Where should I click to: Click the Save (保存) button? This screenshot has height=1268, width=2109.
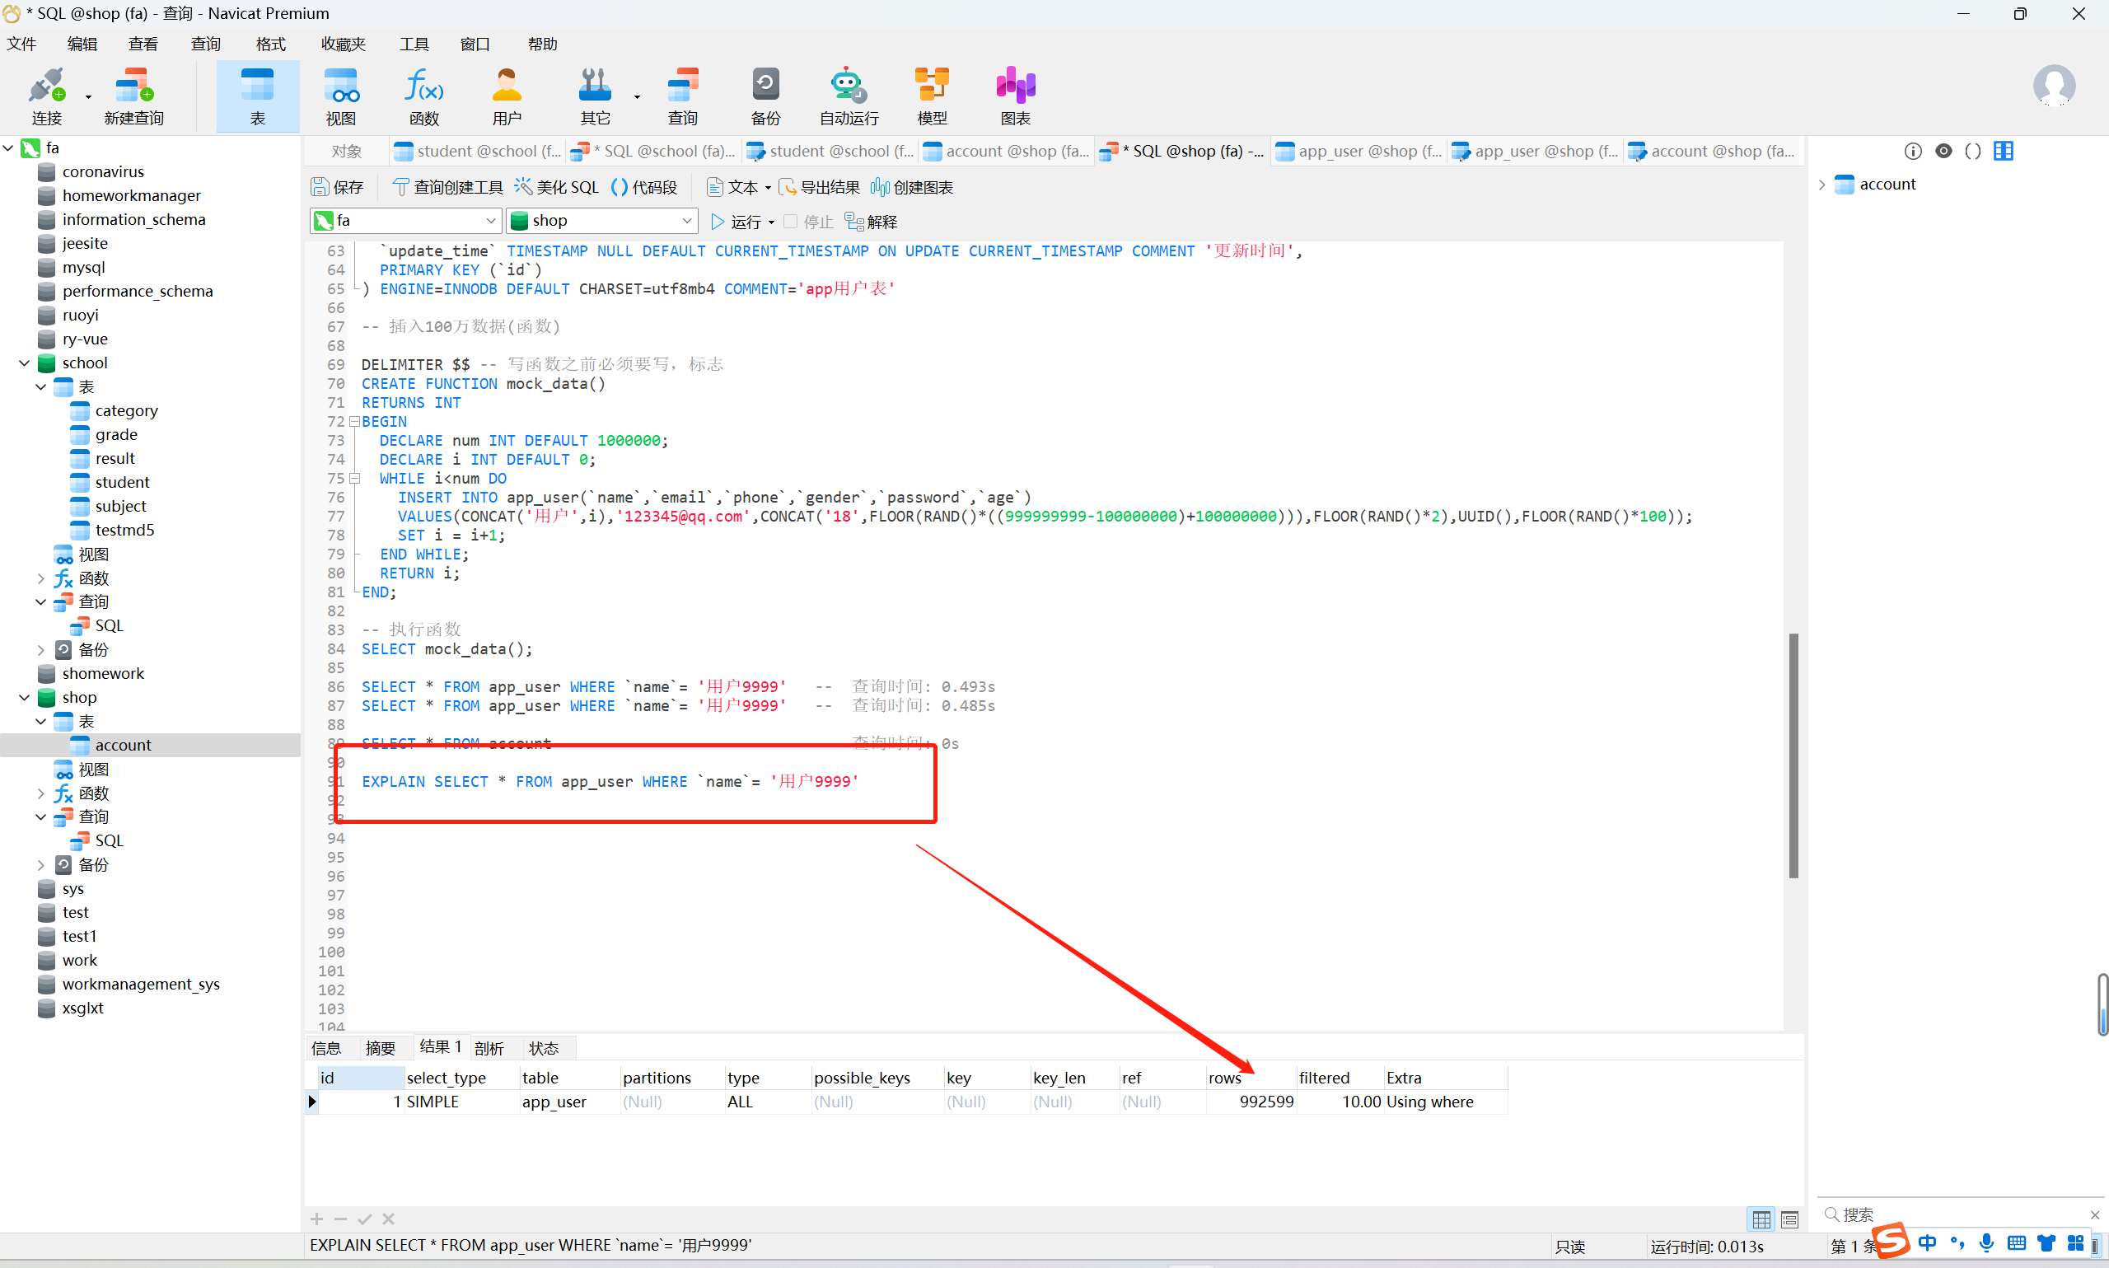click(338, 187)
